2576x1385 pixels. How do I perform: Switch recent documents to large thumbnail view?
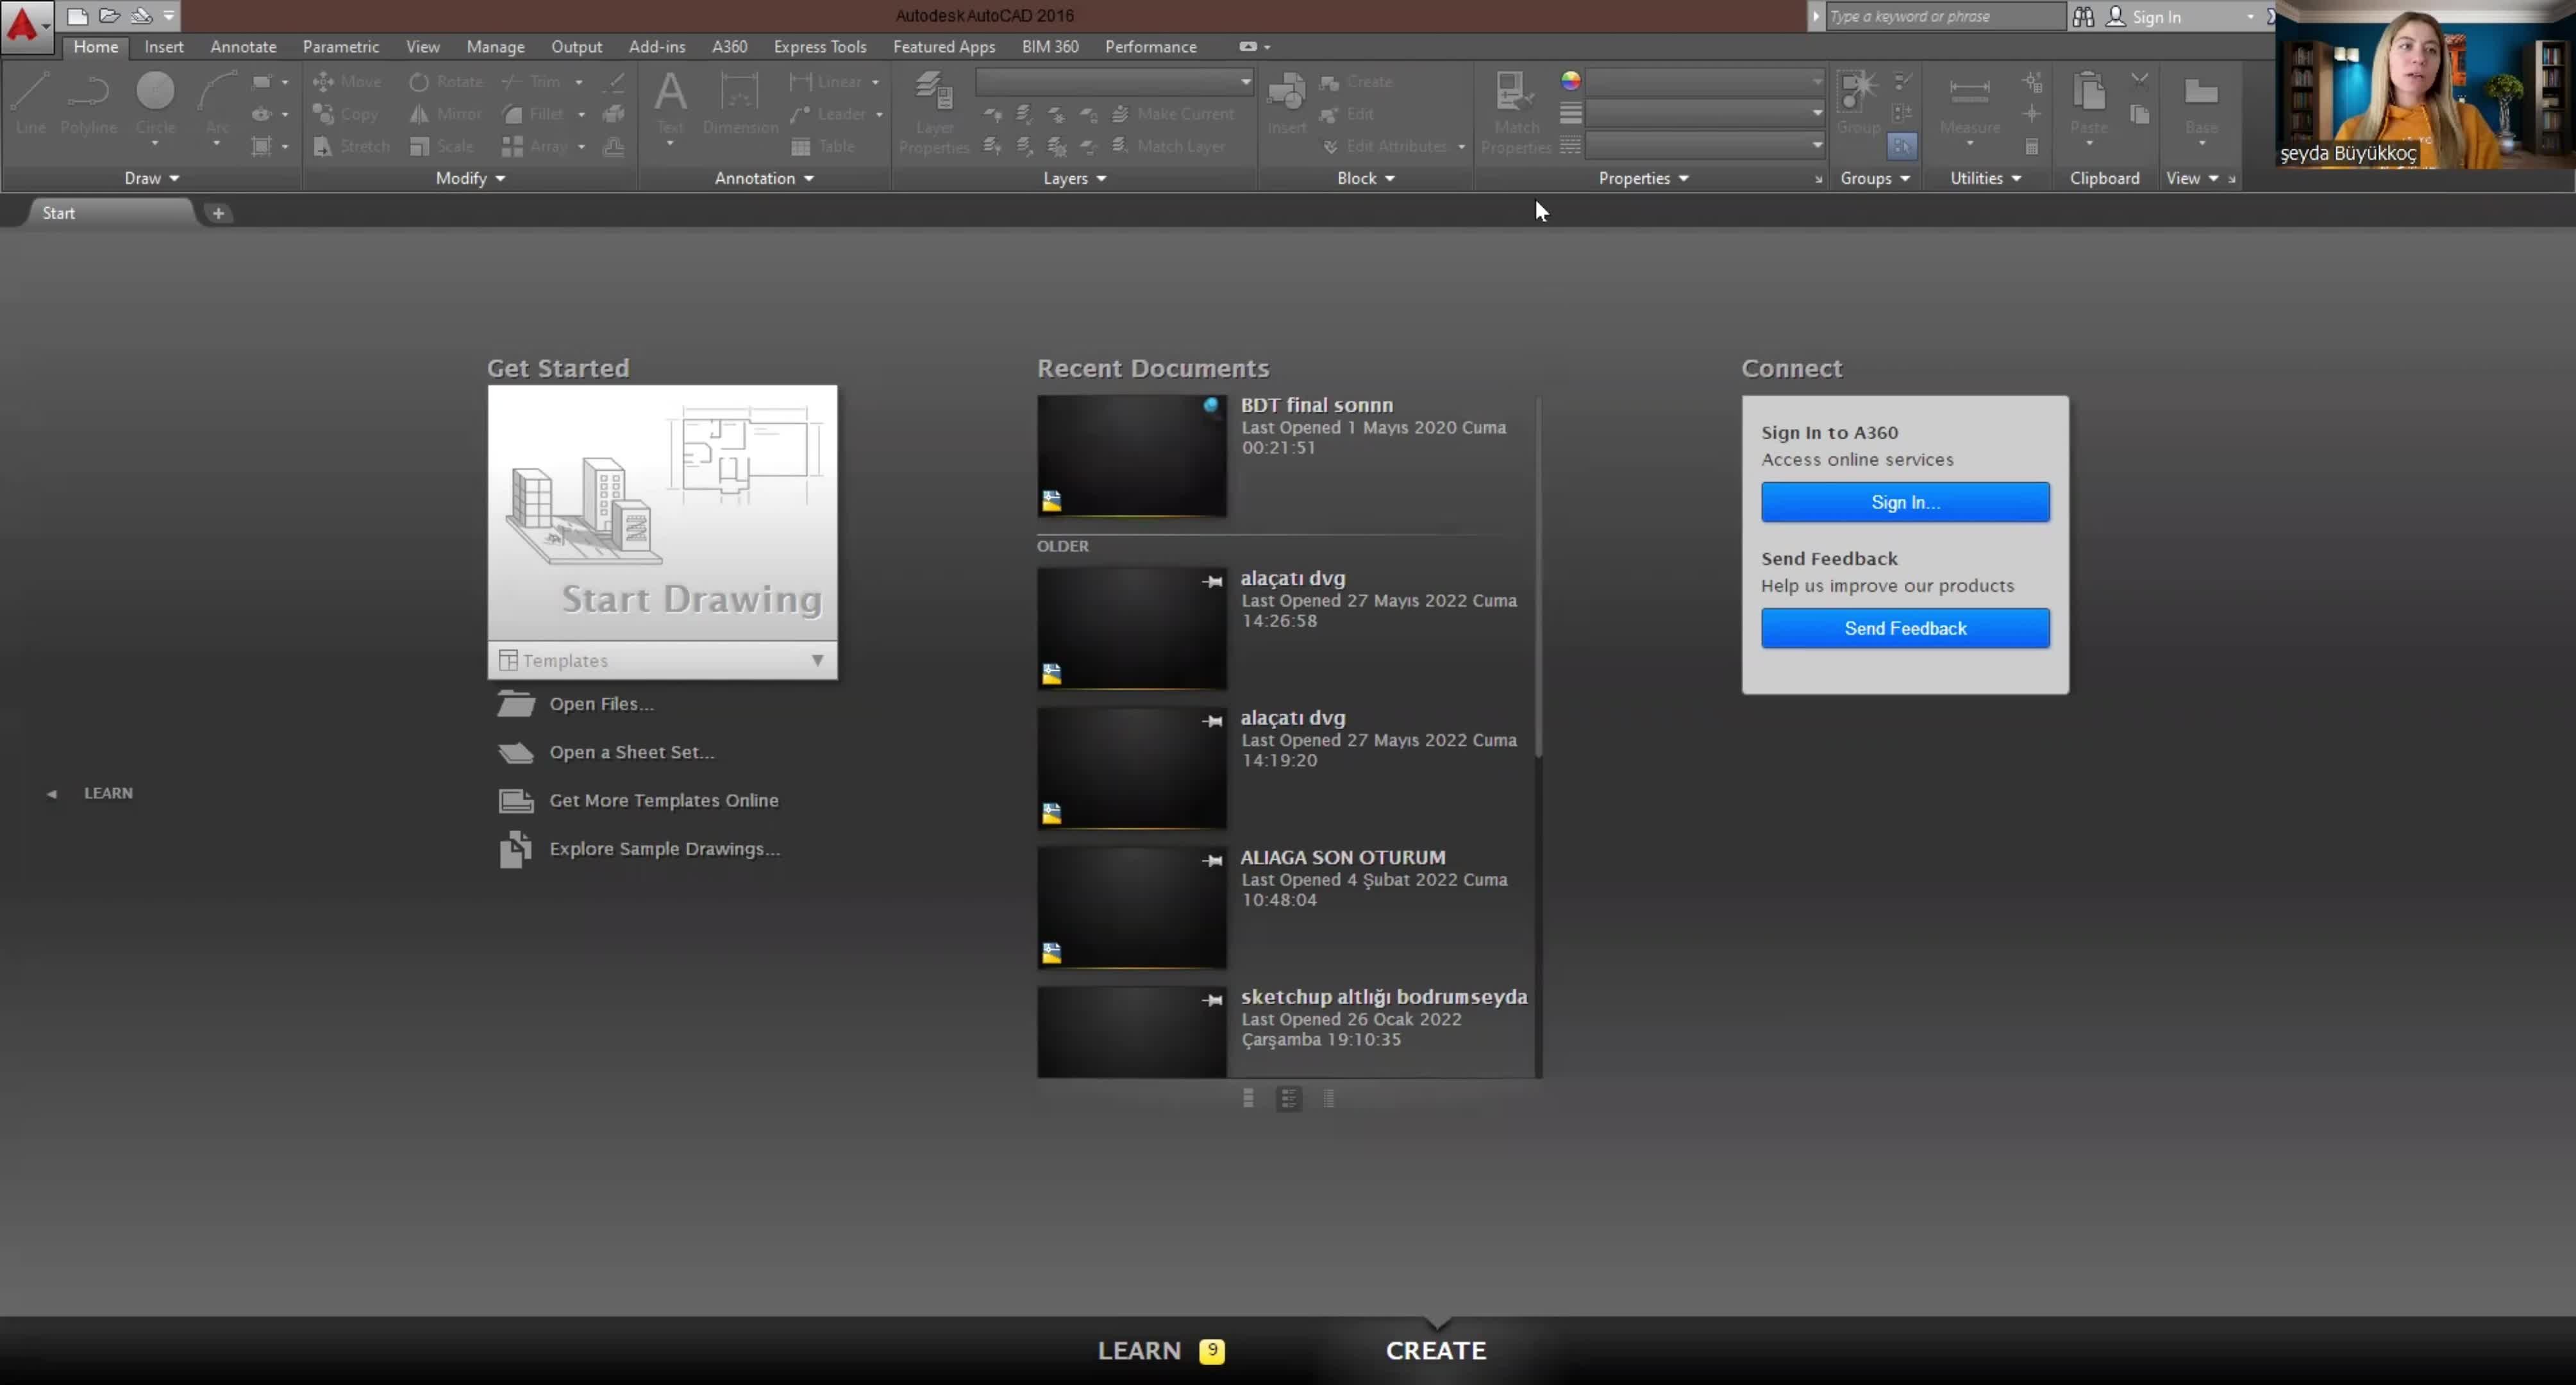click(1248, 1098)
